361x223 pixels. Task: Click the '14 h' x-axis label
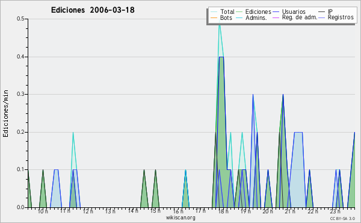click(x=133, y=211)
